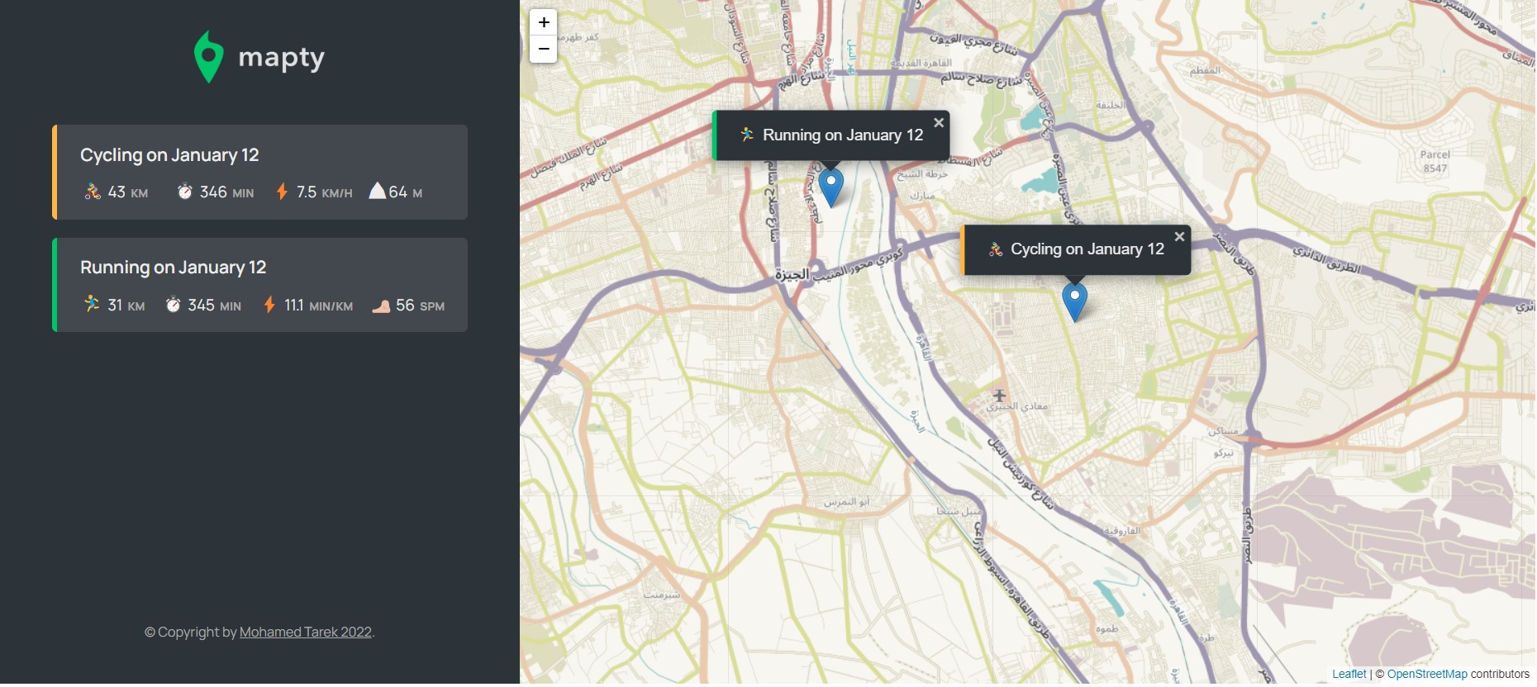This screenshot has height=687, width=1537.
Task: Select the Running on January 12 workout card
Action: [260, 285]
